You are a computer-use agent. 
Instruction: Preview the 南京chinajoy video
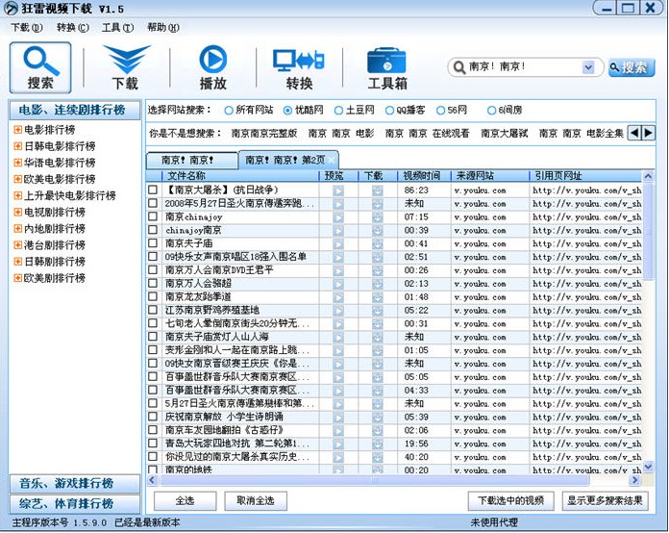click(338, 217)
